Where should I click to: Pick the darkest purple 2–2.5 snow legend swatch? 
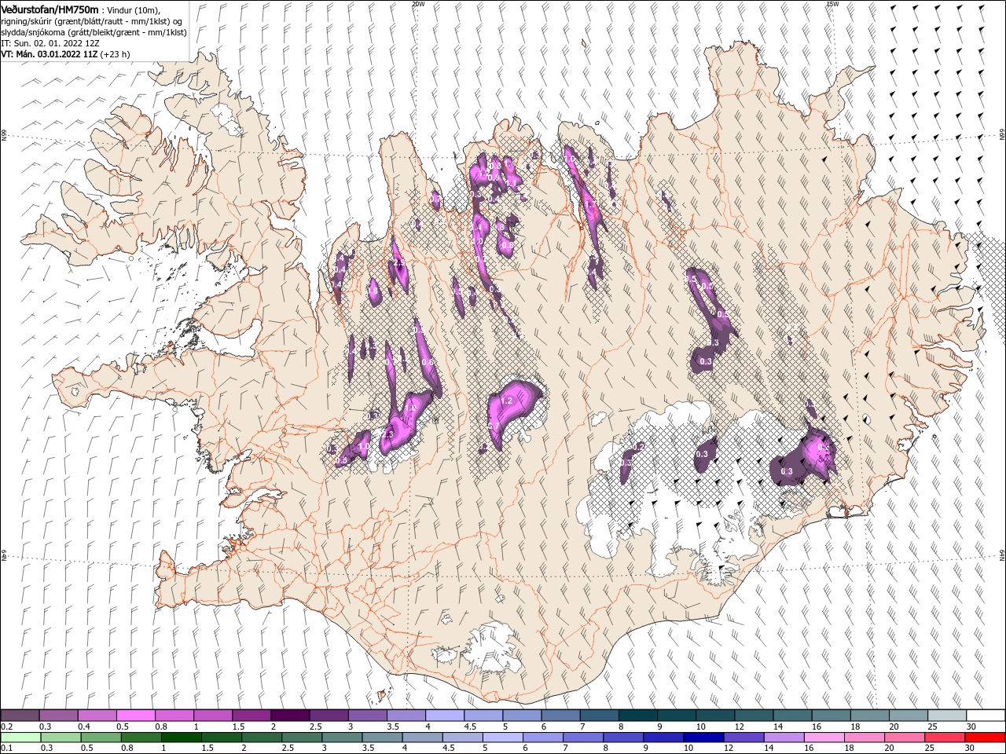coord(290,716)
